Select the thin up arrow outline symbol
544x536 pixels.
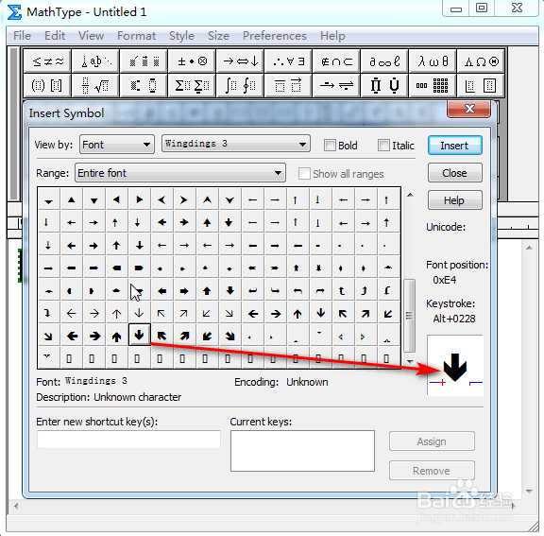[117, 314]
